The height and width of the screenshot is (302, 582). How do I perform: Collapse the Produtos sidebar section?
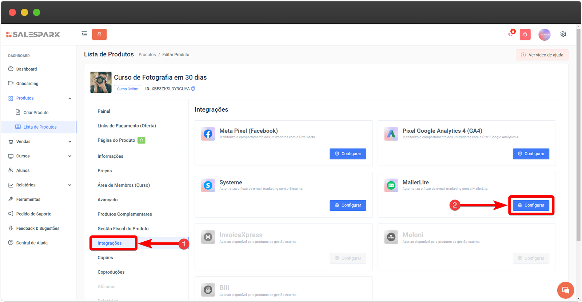tap(69, 98)
